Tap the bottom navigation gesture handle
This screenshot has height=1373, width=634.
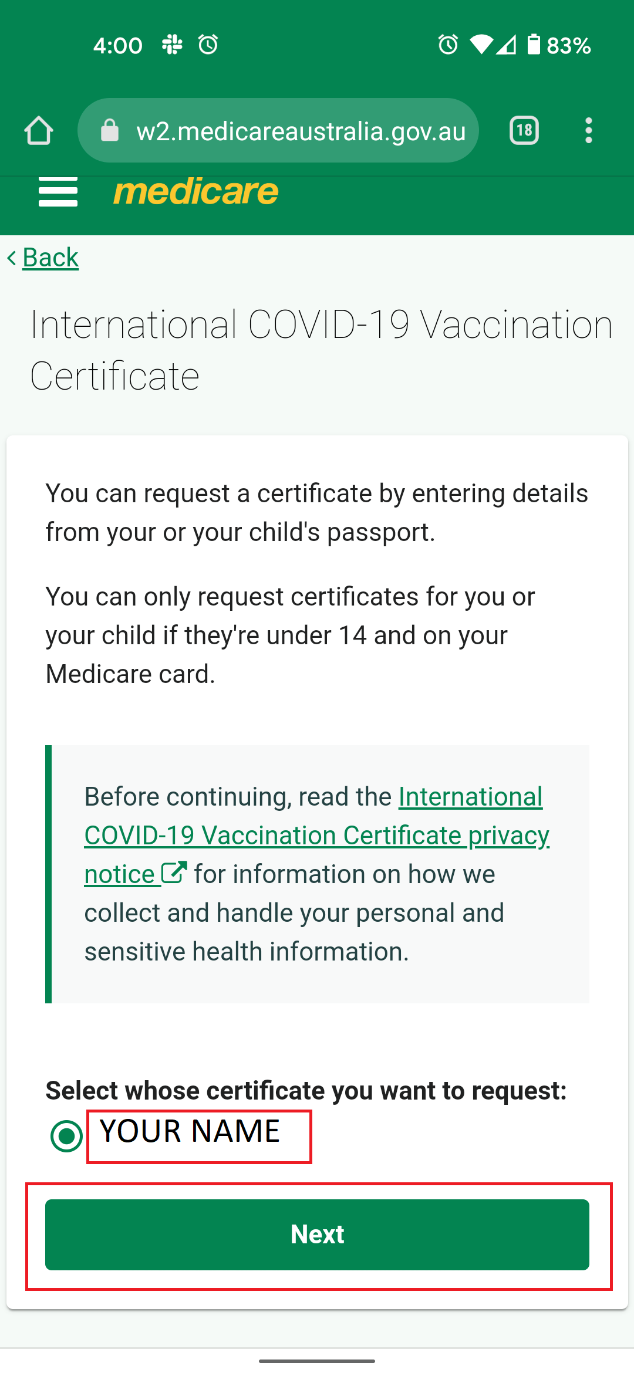click(x=317, y=1361)
